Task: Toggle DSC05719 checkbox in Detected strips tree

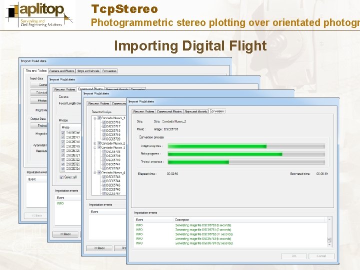Action: click(104, 135)
